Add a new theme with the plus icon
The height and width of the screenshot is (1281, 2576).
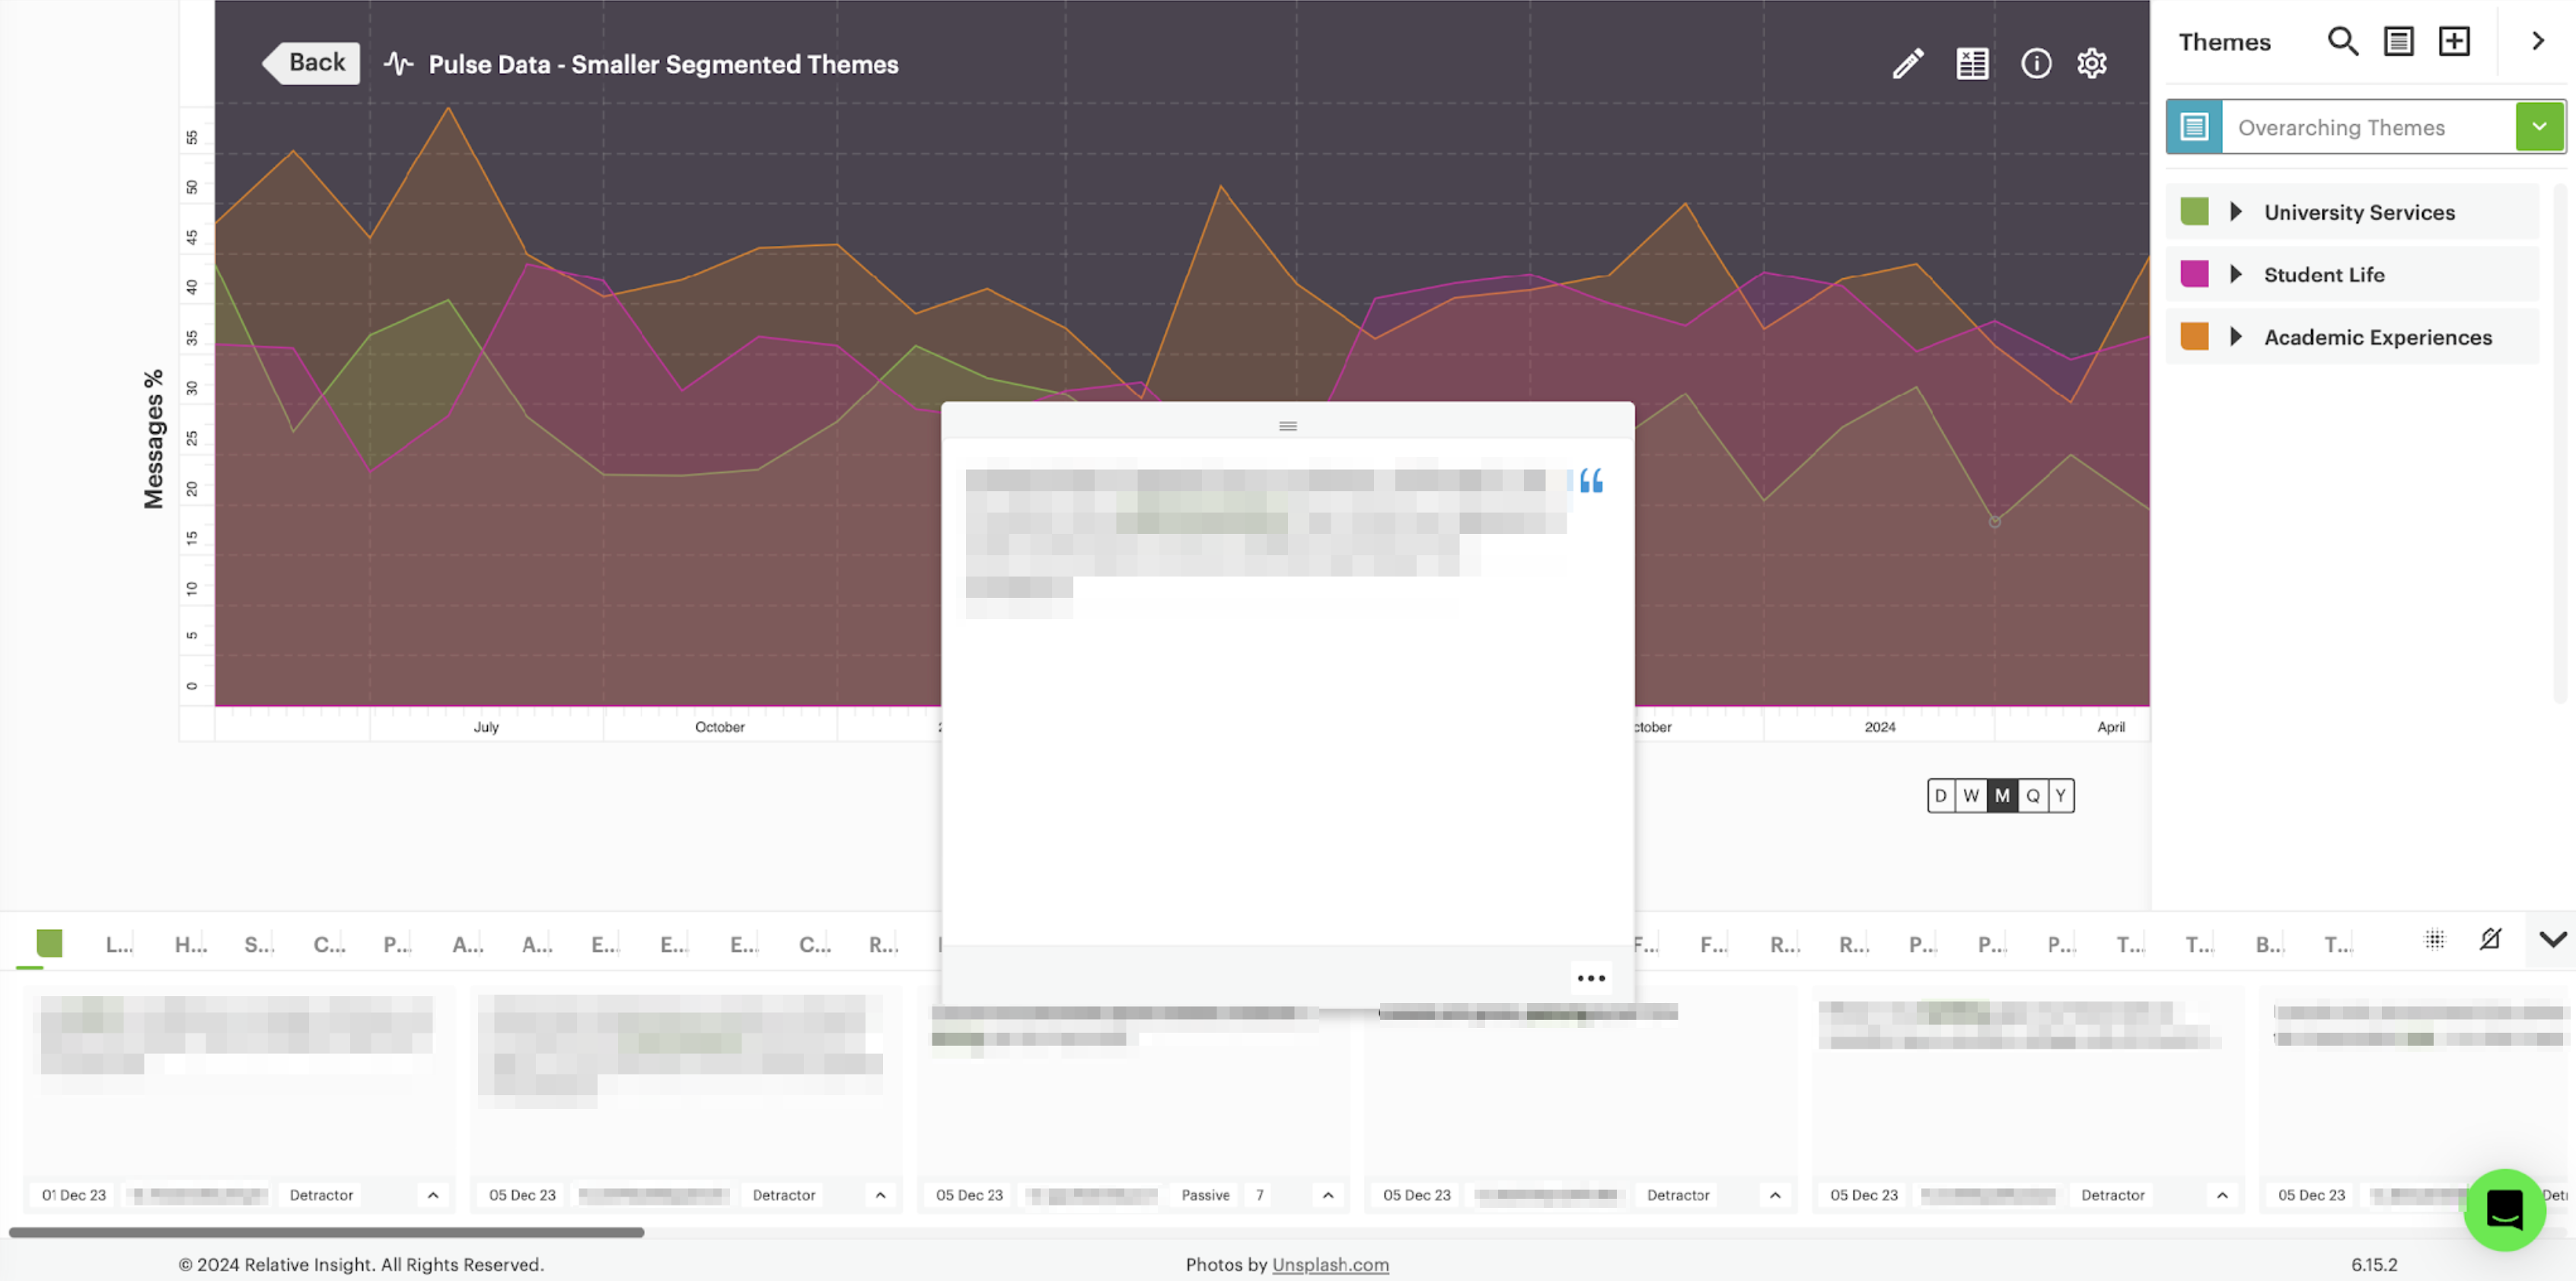pos(2454,41)
